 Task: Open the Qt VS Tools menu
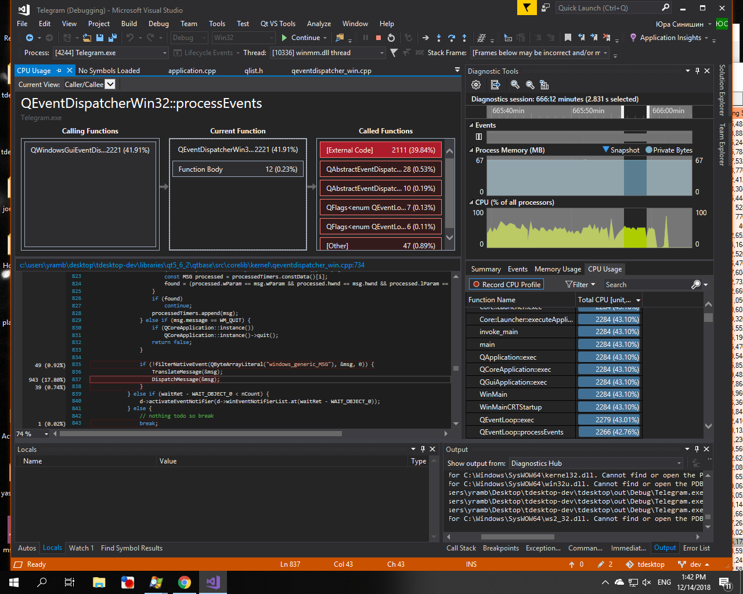pos(278,24)
